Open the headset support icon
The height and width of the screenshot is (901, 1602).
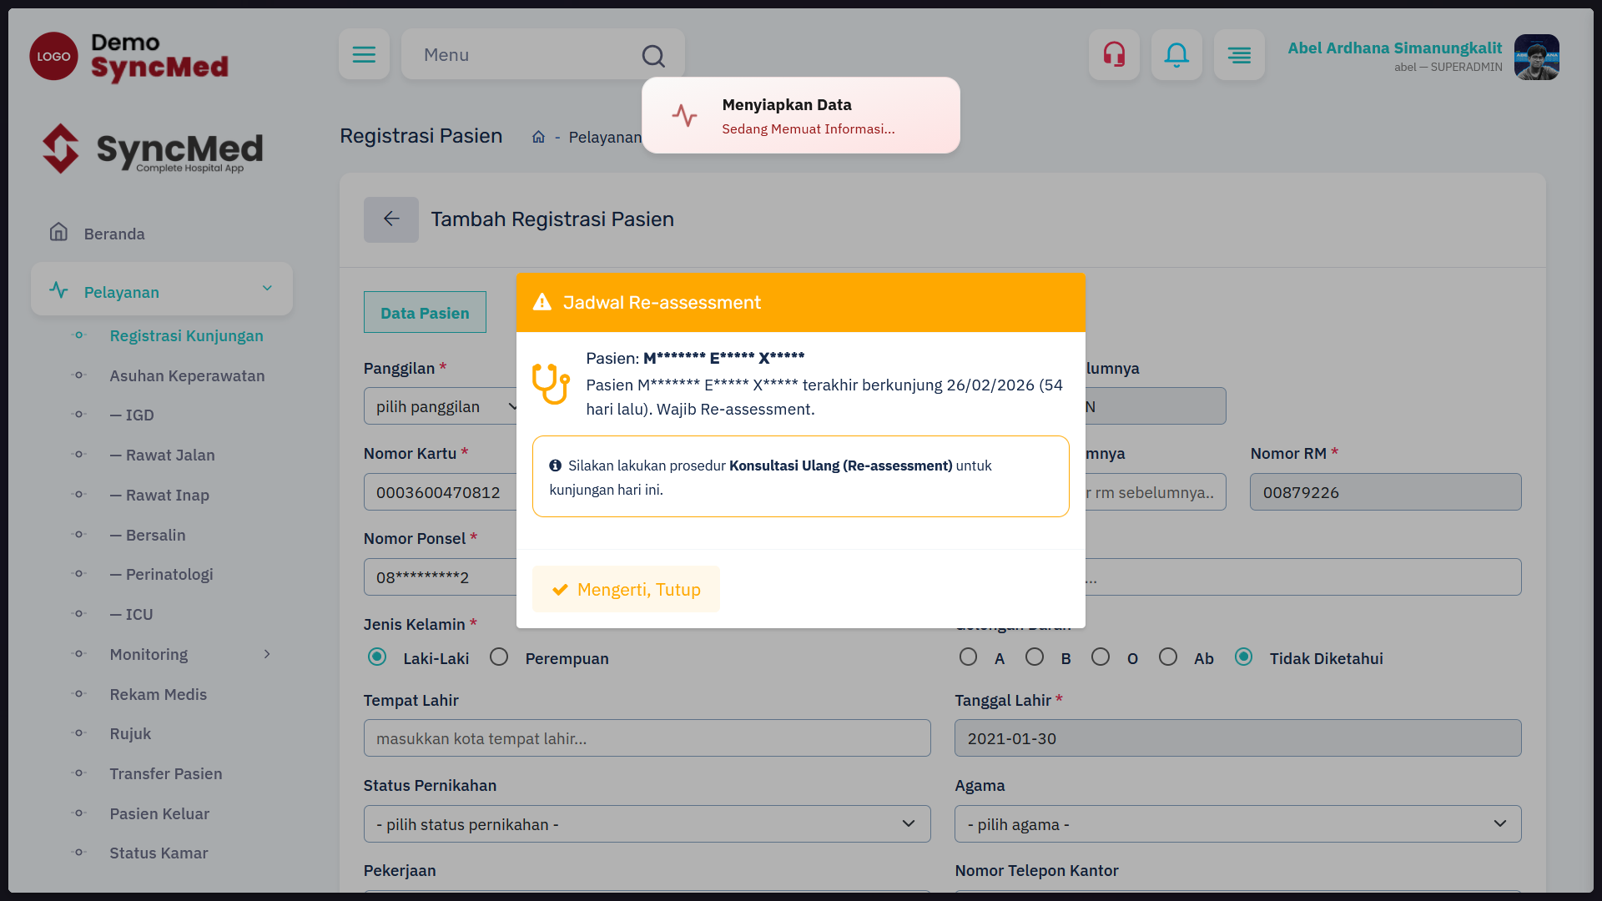click(x=1114, y=54)
